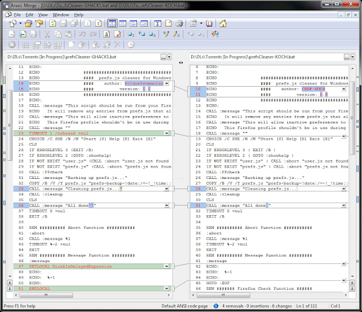Expand the arrow next to Options icon

pos(201,23)
